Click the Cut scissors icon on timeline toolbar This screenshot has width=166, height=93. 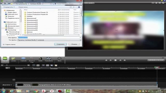(x=43, y=65)
